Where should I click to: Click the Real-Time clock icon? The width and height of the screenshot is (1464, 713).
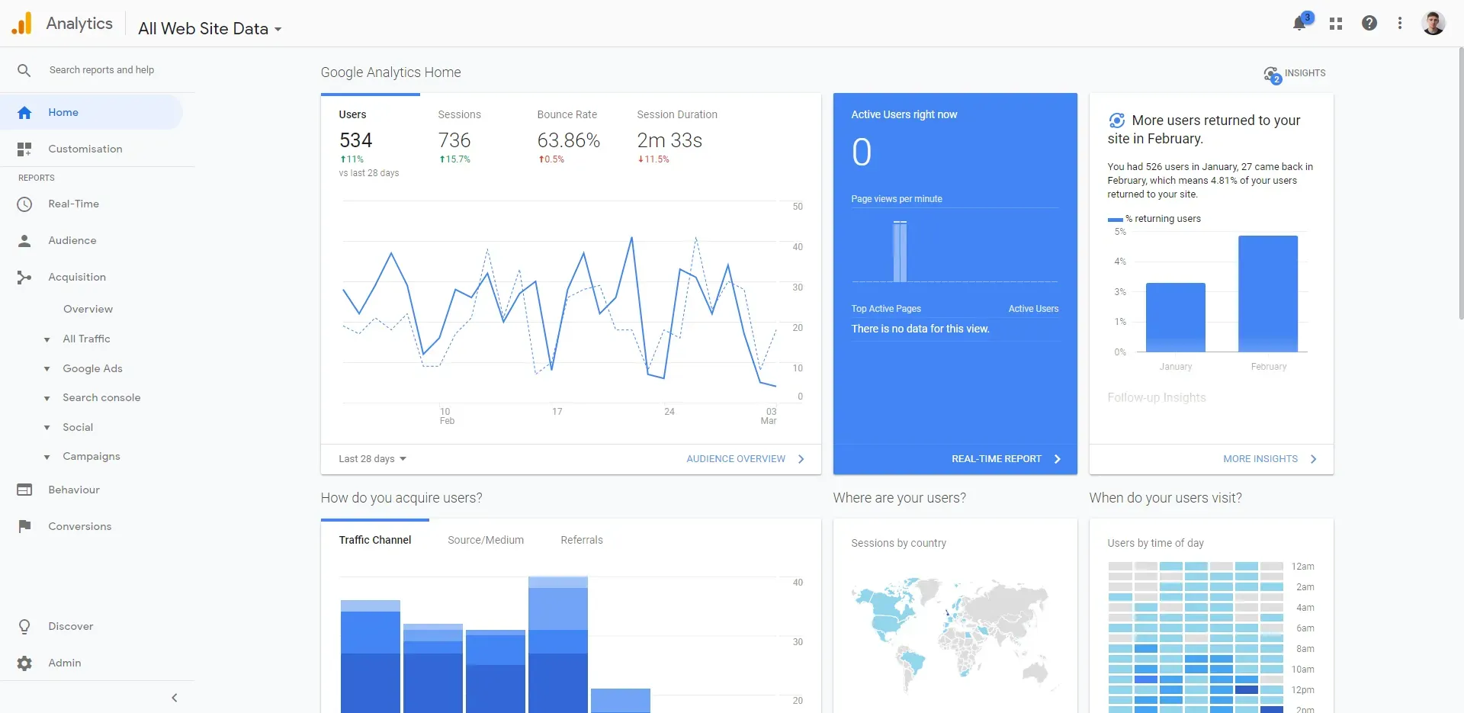coord(24,204)
